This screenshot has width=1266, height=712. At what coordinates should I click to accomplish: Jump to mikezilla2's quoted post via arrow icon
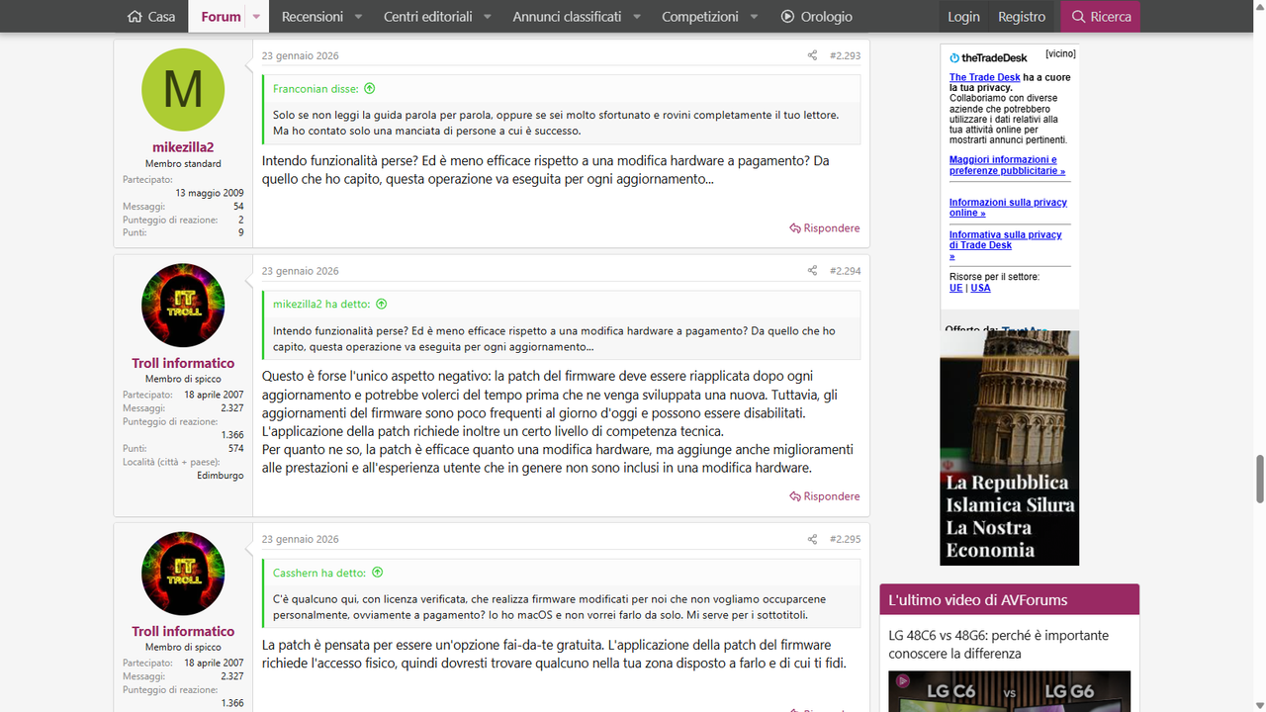click(382, 305)
